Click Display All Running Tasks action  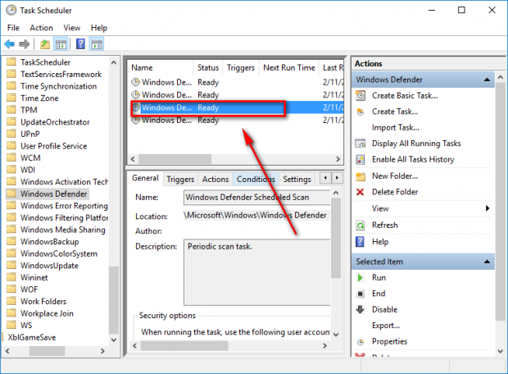point(416,144)
